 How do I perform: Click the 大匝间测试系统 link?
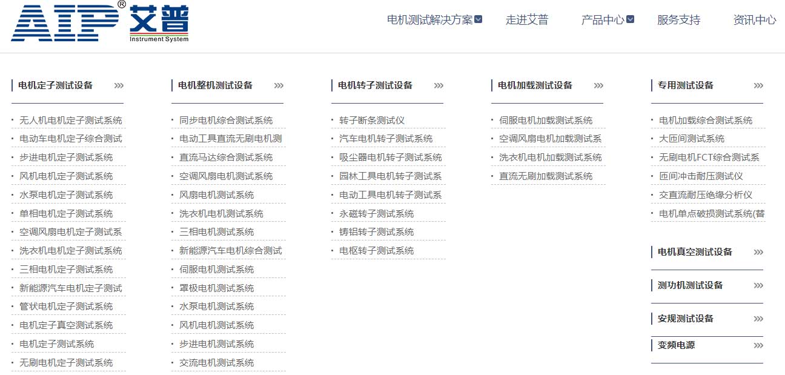point(693,138)
